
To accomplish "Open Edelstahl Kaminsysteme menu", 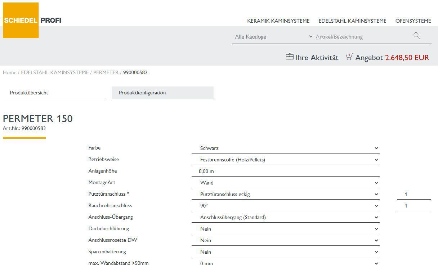I will coord(352,21).
